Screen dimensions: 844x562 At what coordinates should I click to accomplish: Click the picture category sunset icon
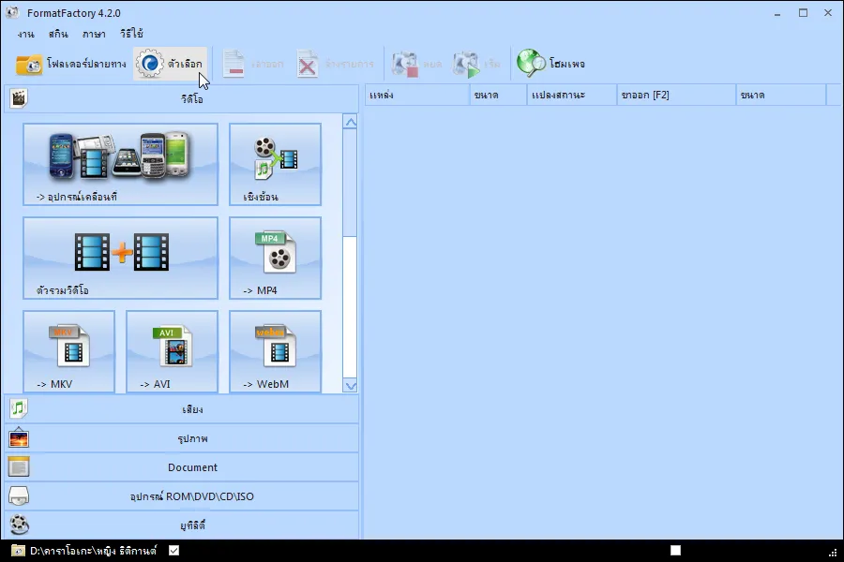(x=19, y=437)
